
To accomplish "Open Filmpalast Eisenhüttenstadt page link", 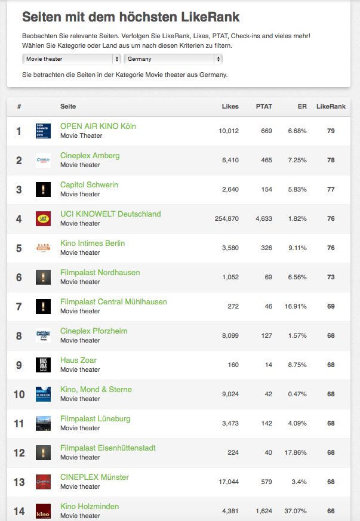I will click(x=107, y=448).
